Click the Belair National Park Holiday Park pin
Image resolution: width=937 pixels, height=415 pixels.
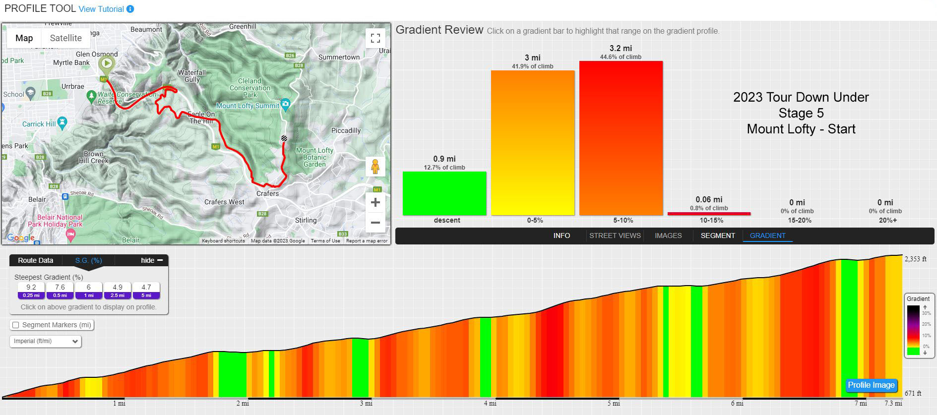(70, 236)
